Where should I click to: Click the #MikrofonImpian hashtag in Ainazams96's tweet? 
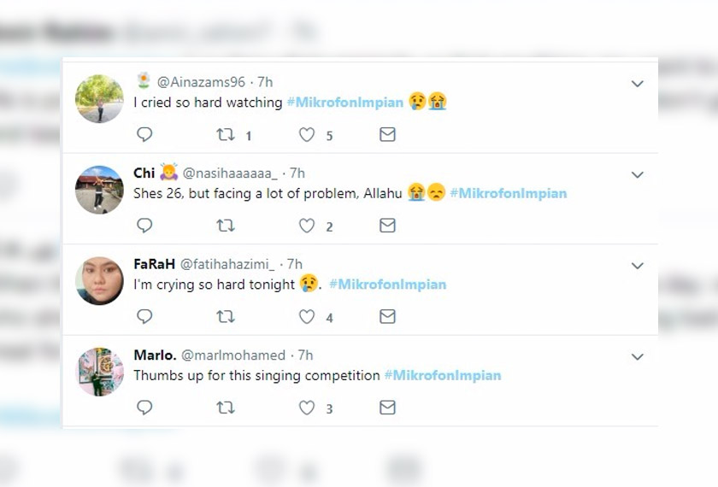(x=344, y=103)
